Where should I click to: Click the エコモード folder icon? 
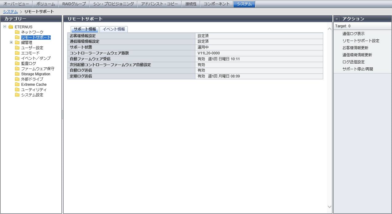(17, 53)
